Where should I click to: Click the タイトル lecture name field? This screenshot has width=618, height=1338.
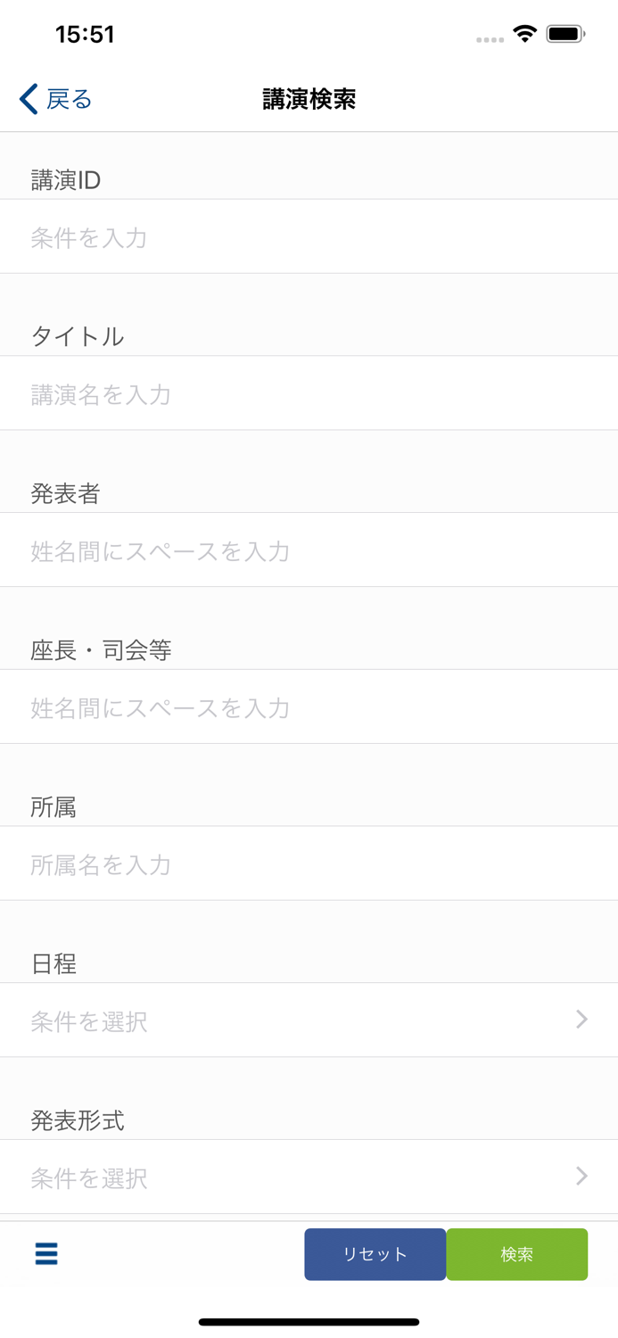click(x=268, y=393)
